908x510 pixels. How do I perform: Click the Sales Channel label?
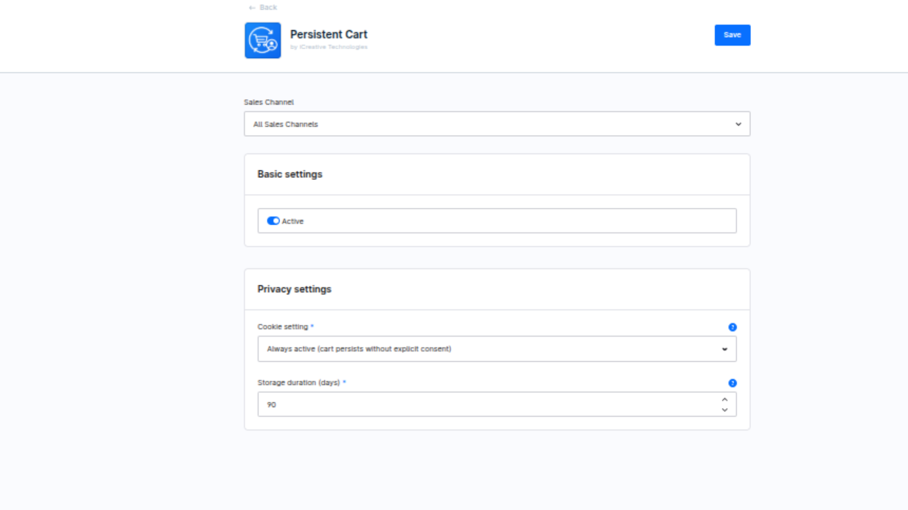[x=269, y=102]
